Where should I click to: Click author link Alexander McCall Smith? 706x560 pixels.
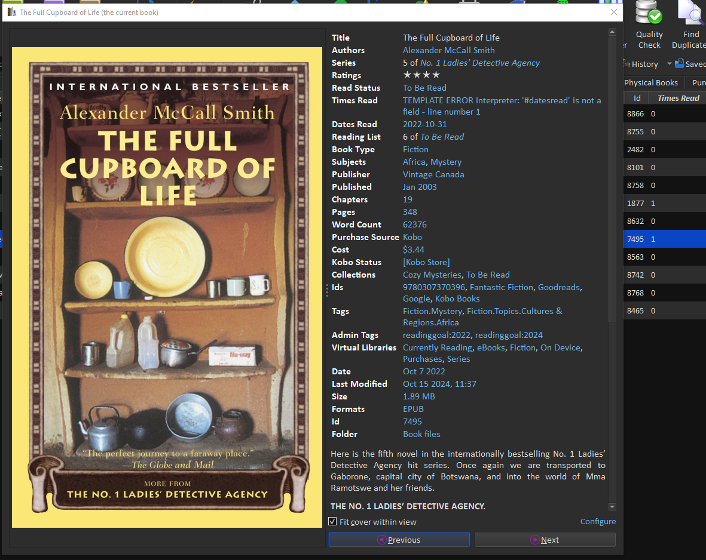point(448,50)
